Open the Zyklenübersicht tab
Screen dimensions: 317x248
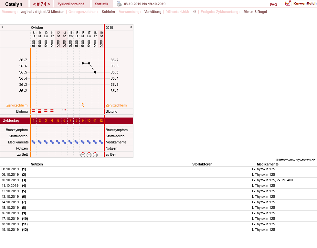(71, 4)
